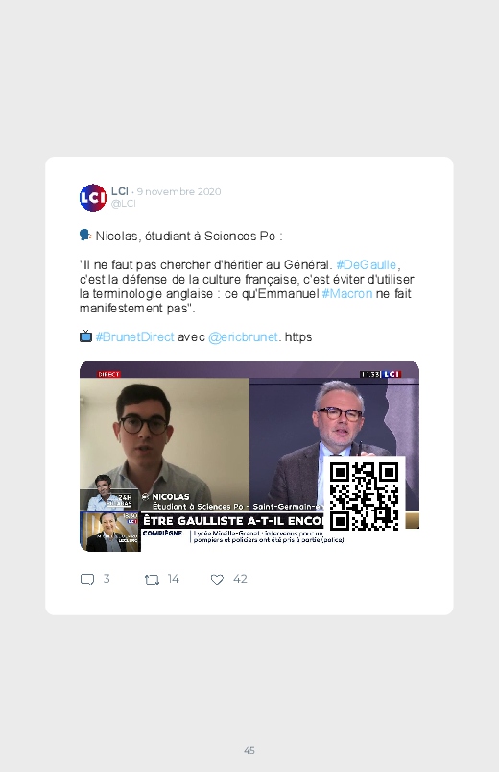499x772 pixels.
Task: Open the #DeGaulle hashtag
Action: [x=367, y=265]
